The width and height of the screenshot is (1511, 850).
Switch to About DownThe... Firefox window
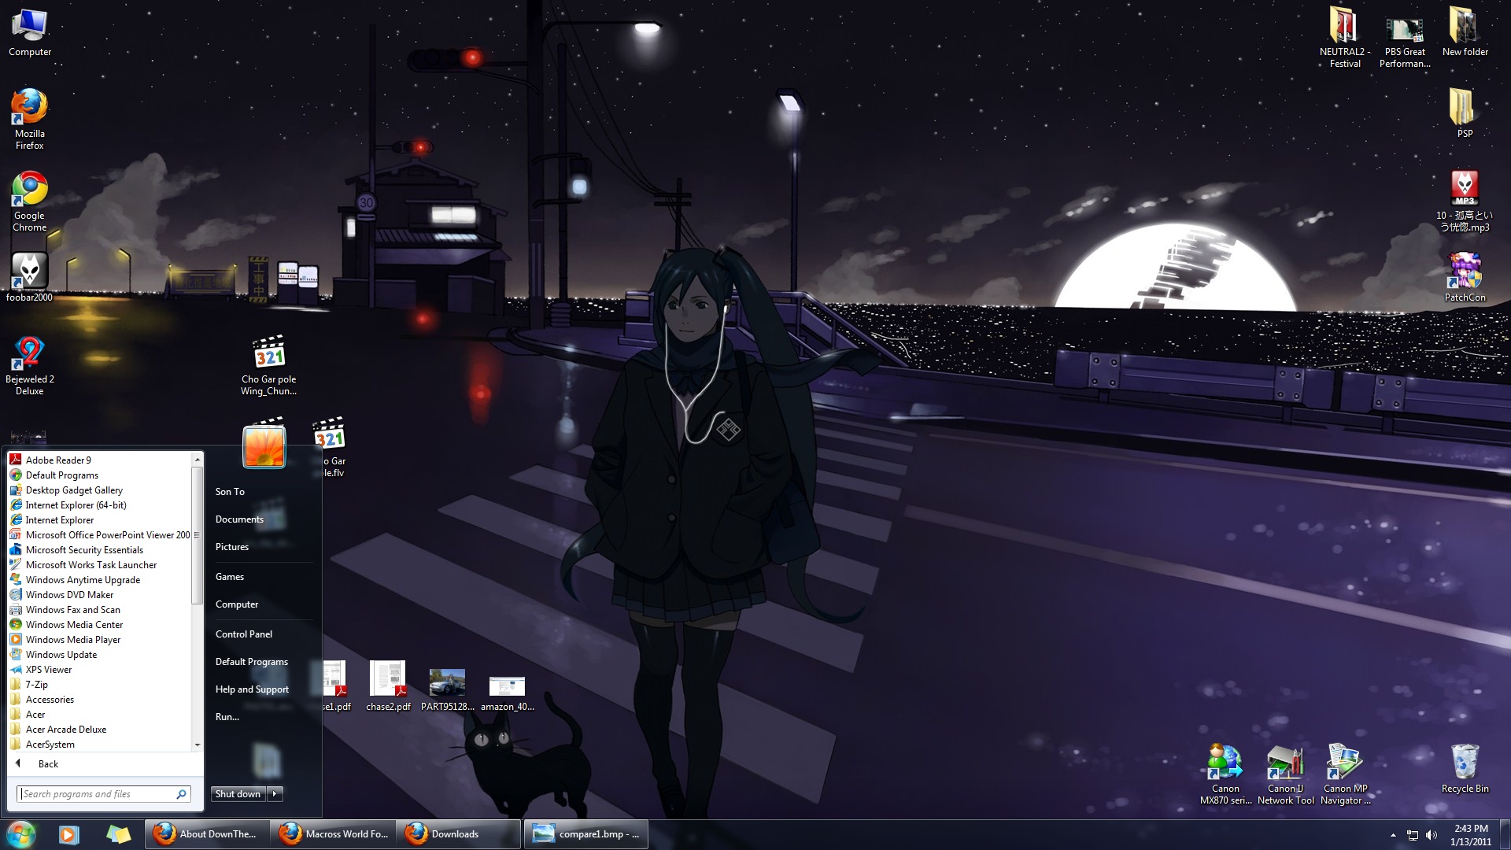pos(206,834)
